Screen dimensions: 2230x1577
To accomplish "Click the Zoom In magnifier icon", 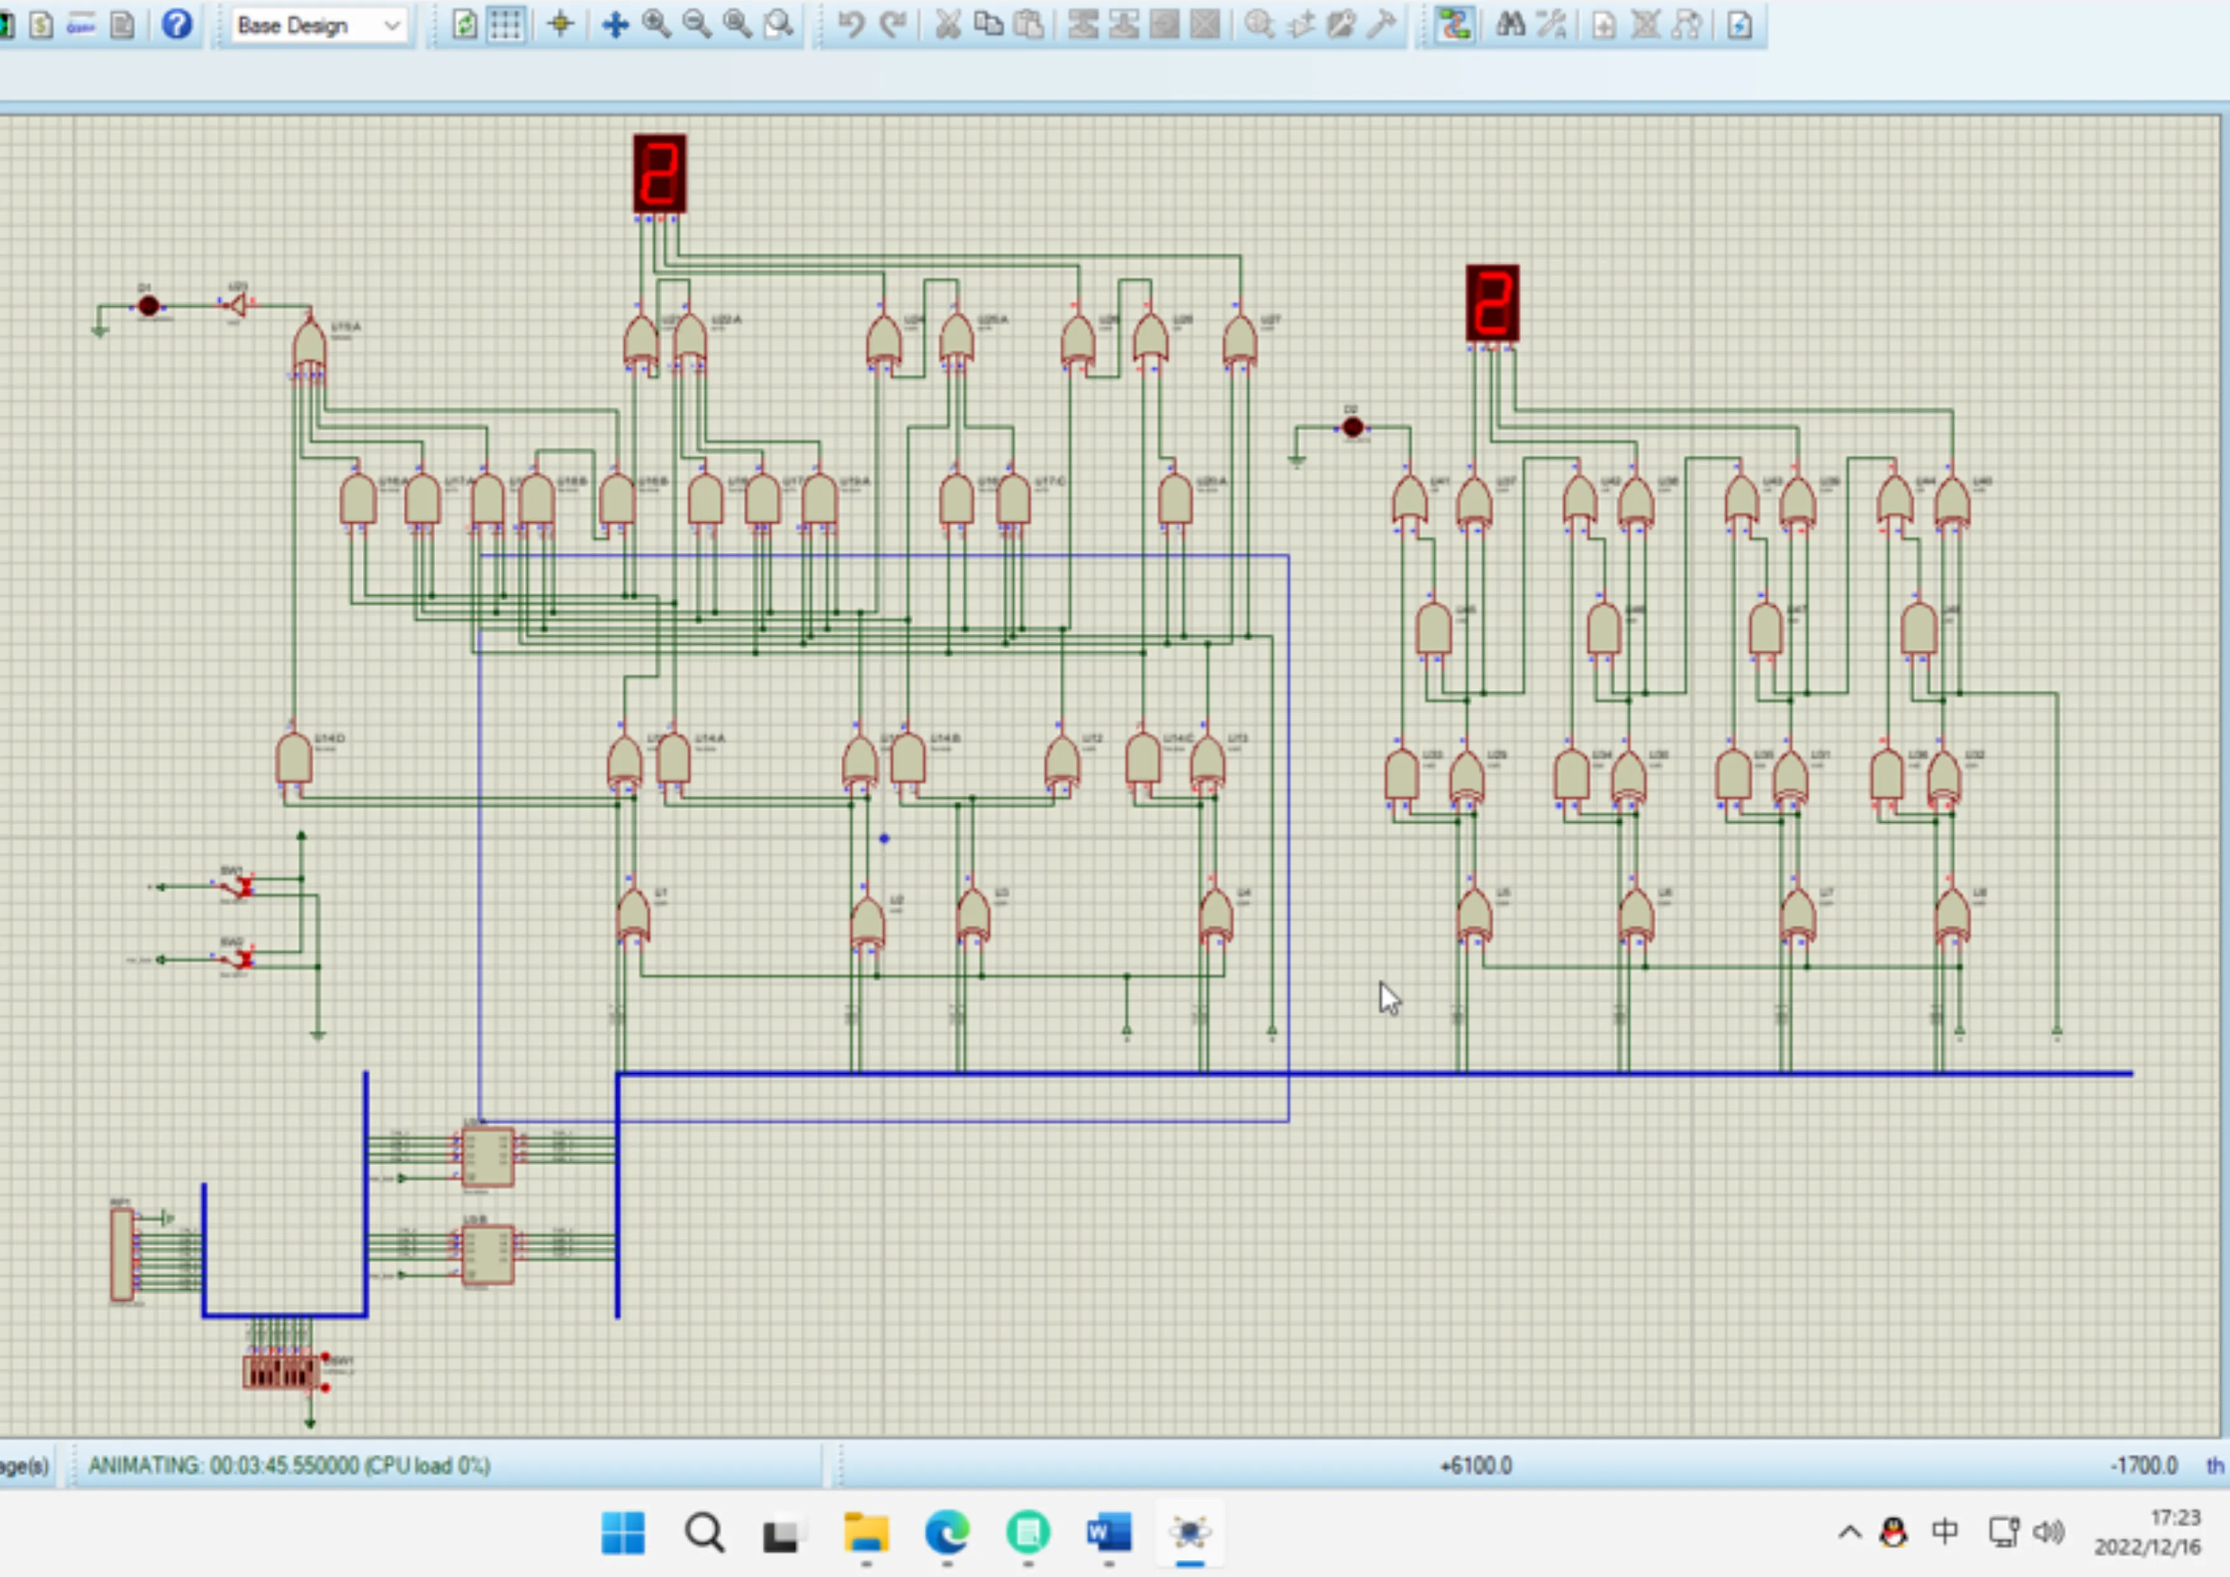I will pos(656,24).
